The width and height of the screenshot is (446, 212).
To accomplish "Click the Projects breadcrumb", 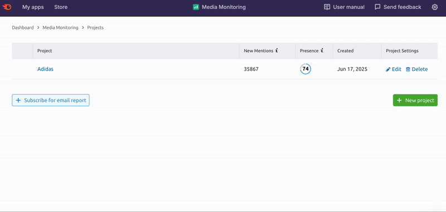I will [x=95, y=27].
